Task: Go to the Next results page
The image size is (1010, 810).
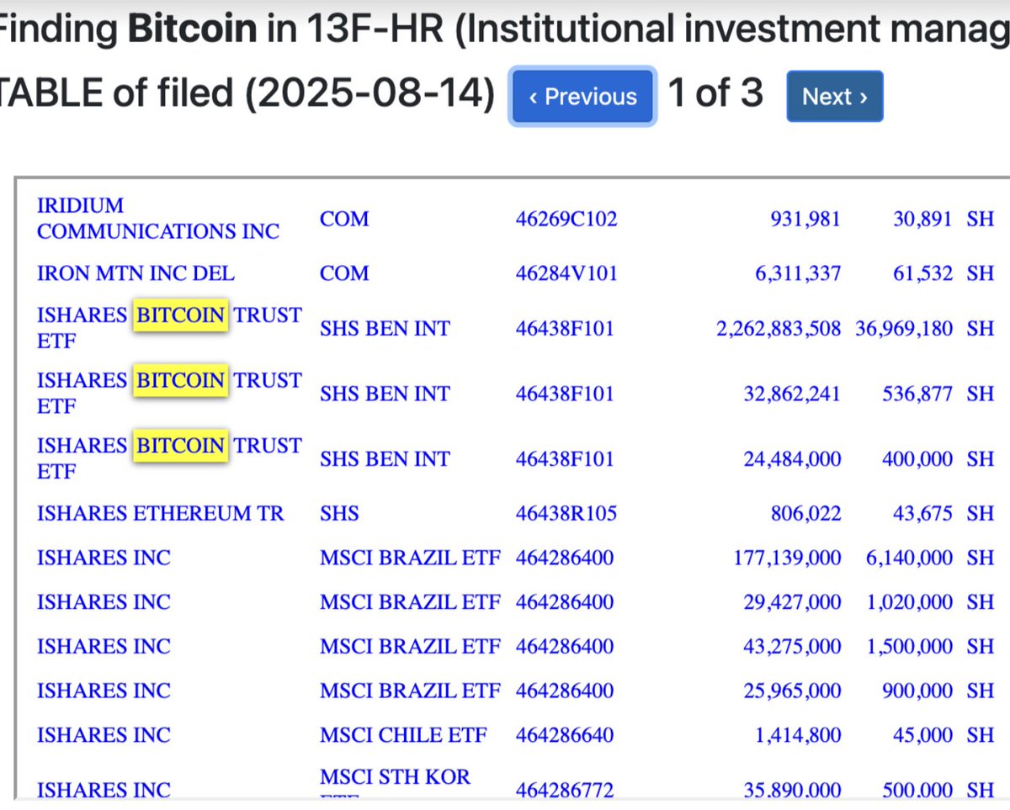Action: [834, 97]
